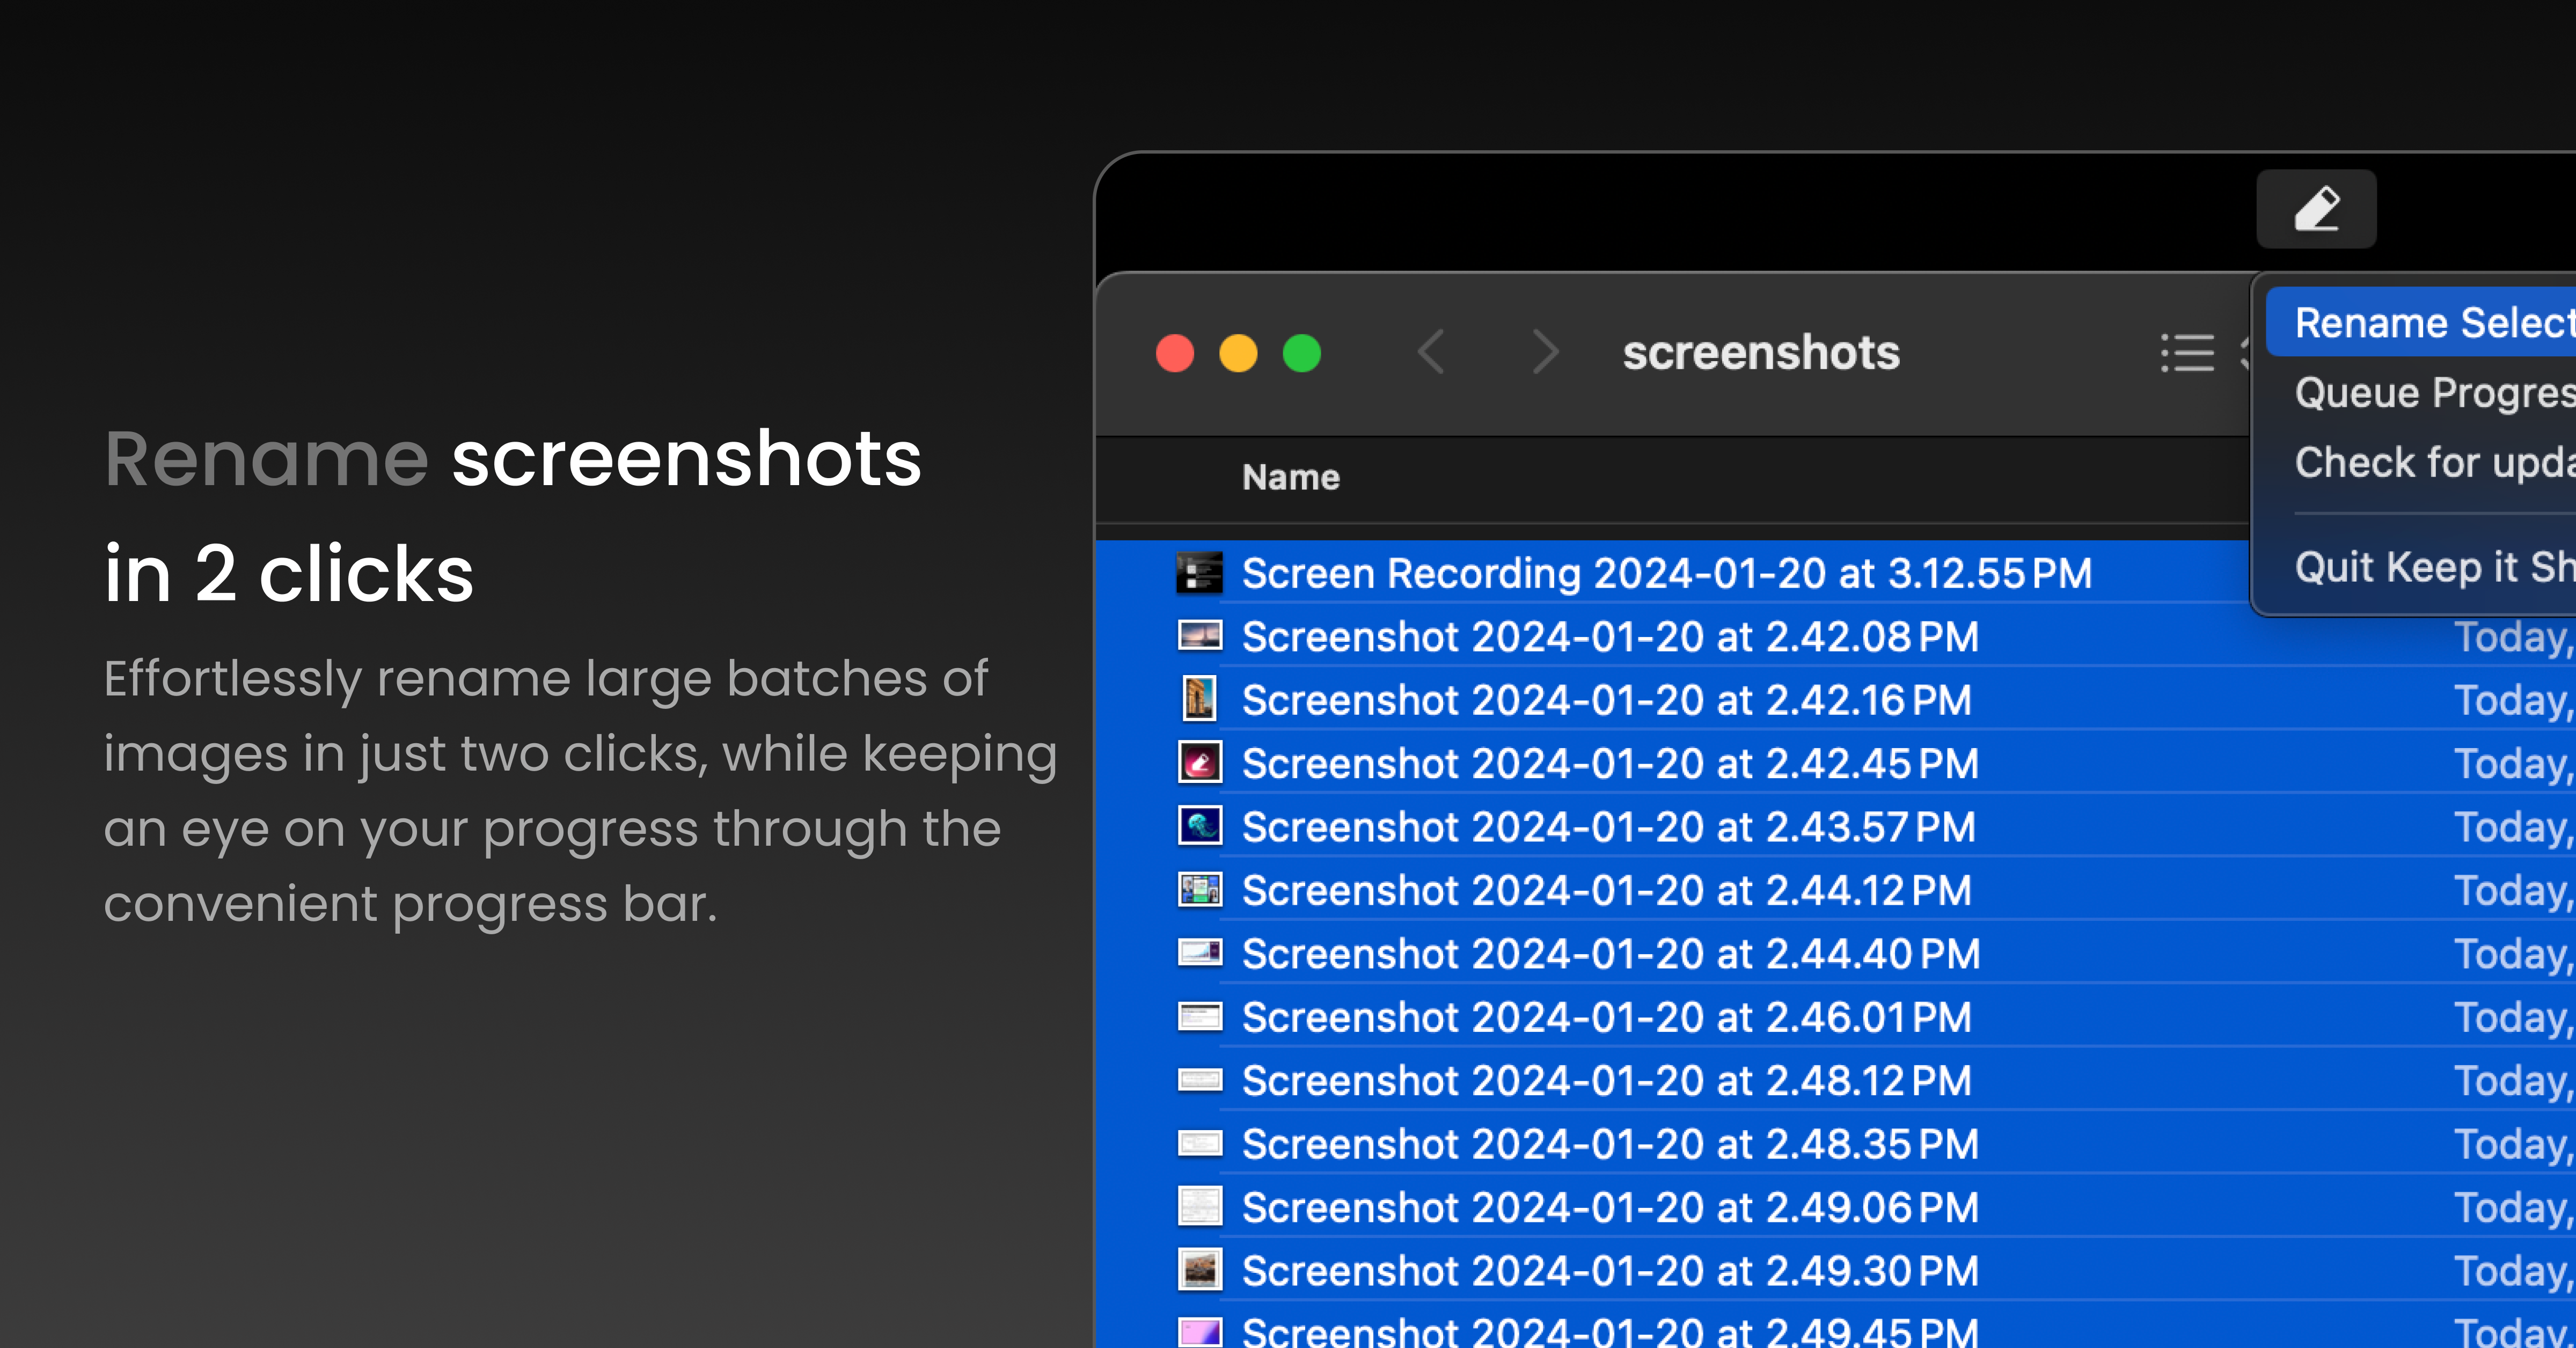The image size is (2576, 1348).
Task: Click the Screenshot 2.43.57 PM file icon
Action: 1199,826
